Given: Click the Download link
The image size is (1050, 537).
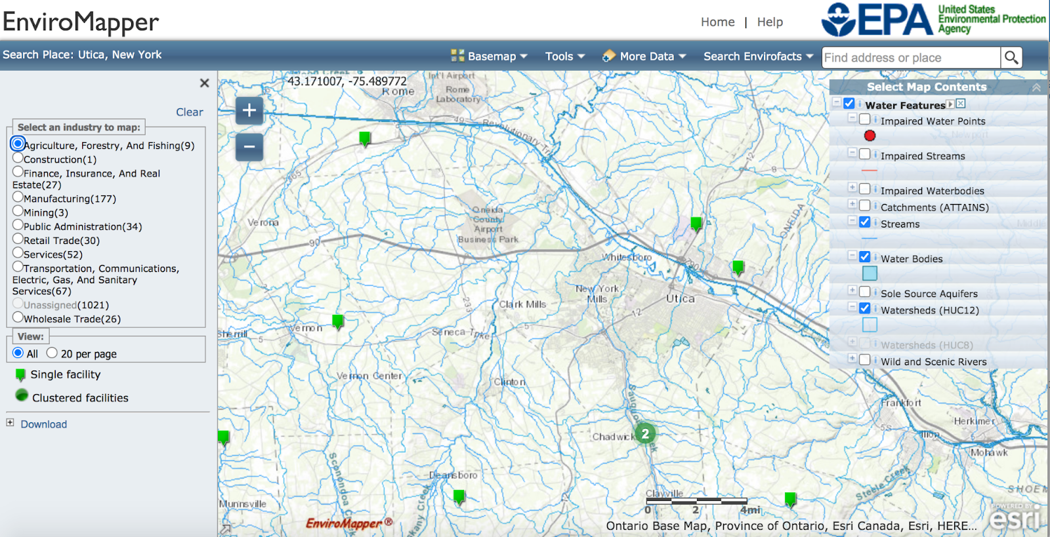Looking at the screenshot, I should tap(43, 424).
